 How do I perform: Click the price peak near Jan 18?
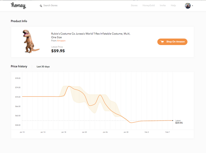[69, 86]
